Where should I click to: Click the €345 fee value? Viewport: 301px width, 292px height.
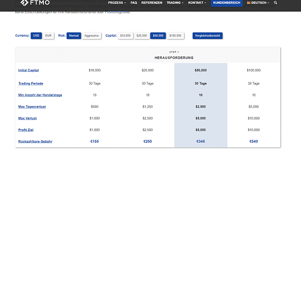(x=201, y=141)
